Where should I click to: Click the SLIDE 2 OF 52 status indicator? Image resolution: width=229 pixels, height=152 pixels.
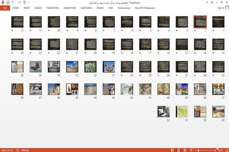[x=7, y=150]
